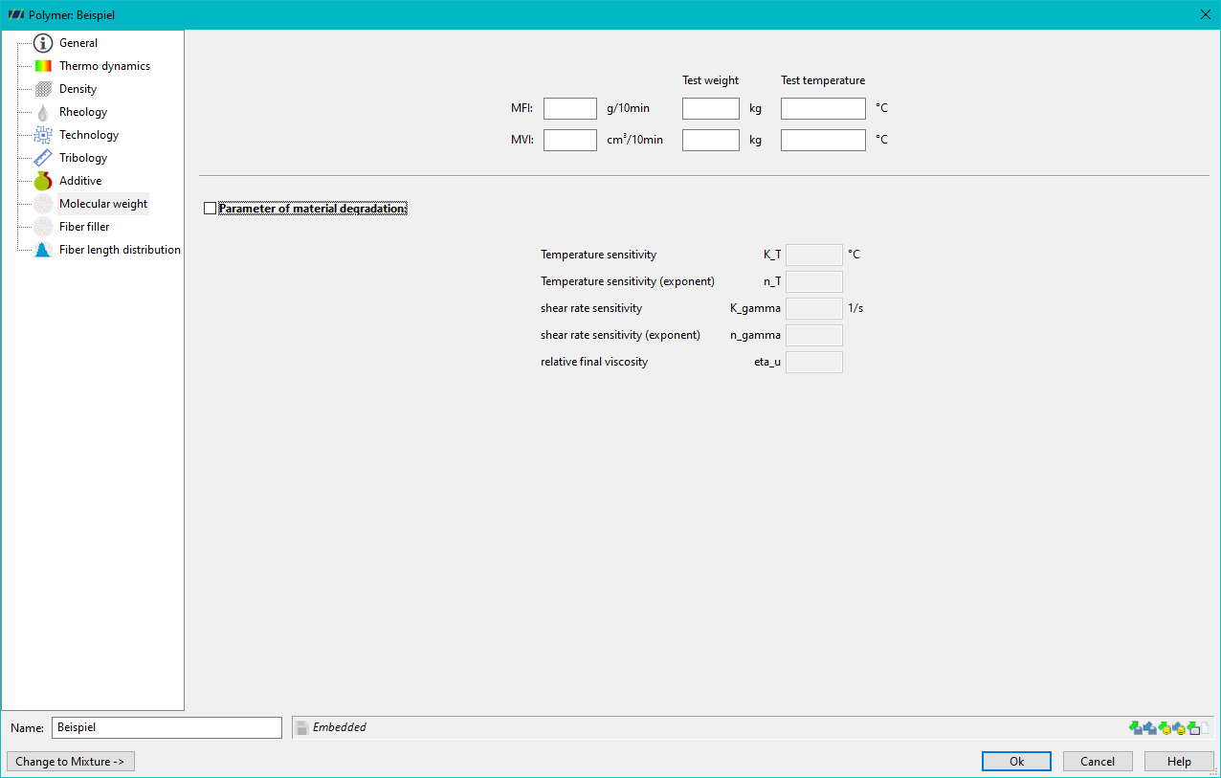Click the MFI value input field

[570, 108]
